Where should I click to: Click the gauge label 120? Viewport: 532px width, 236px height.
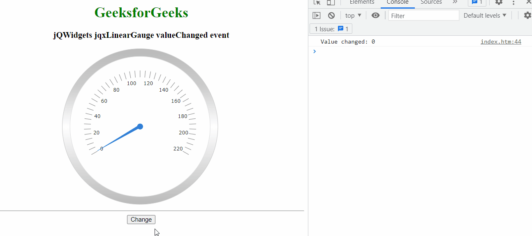[x=148, y=83]
